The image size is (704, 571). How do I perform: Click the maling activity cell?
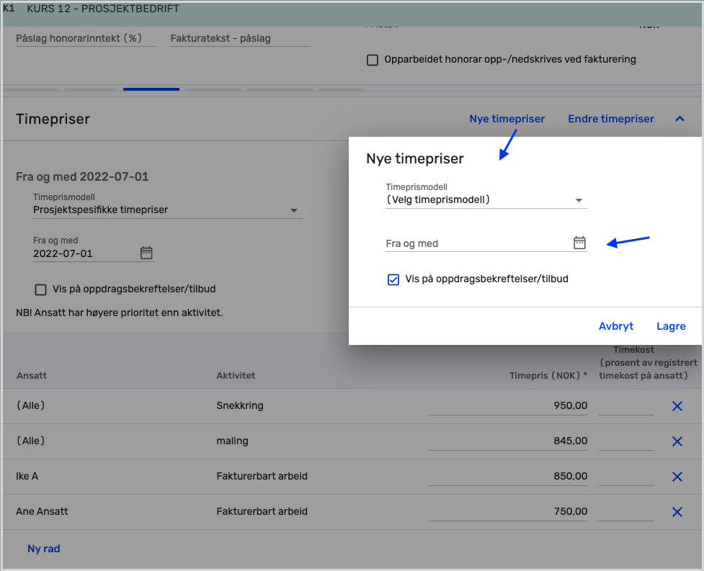point(232,441)
